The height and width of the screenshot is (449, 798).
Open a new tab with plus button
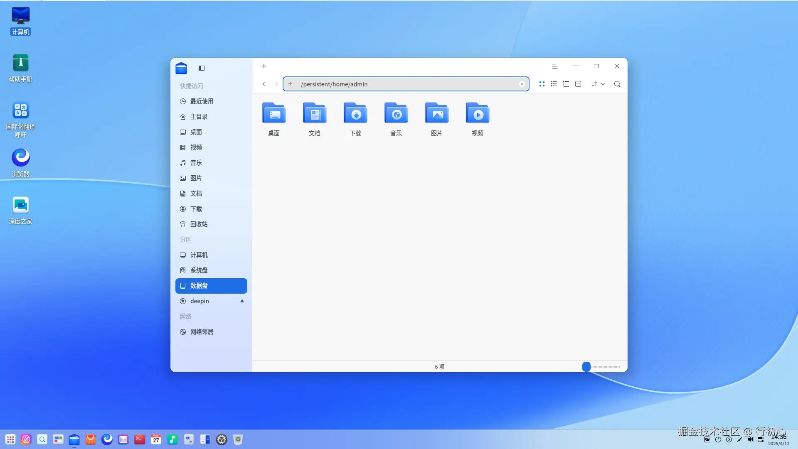pos(264,66)
